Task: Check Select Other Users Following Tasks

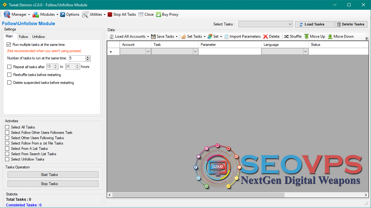Action: tap(7, 138)
